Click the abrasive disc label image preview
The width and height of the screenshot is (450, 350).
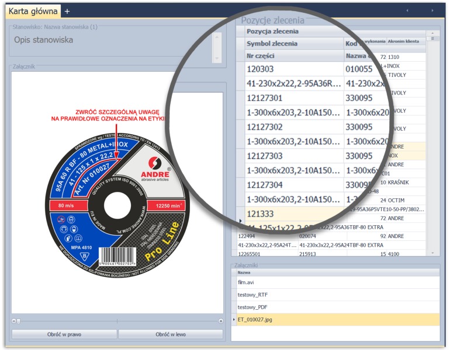117,192
